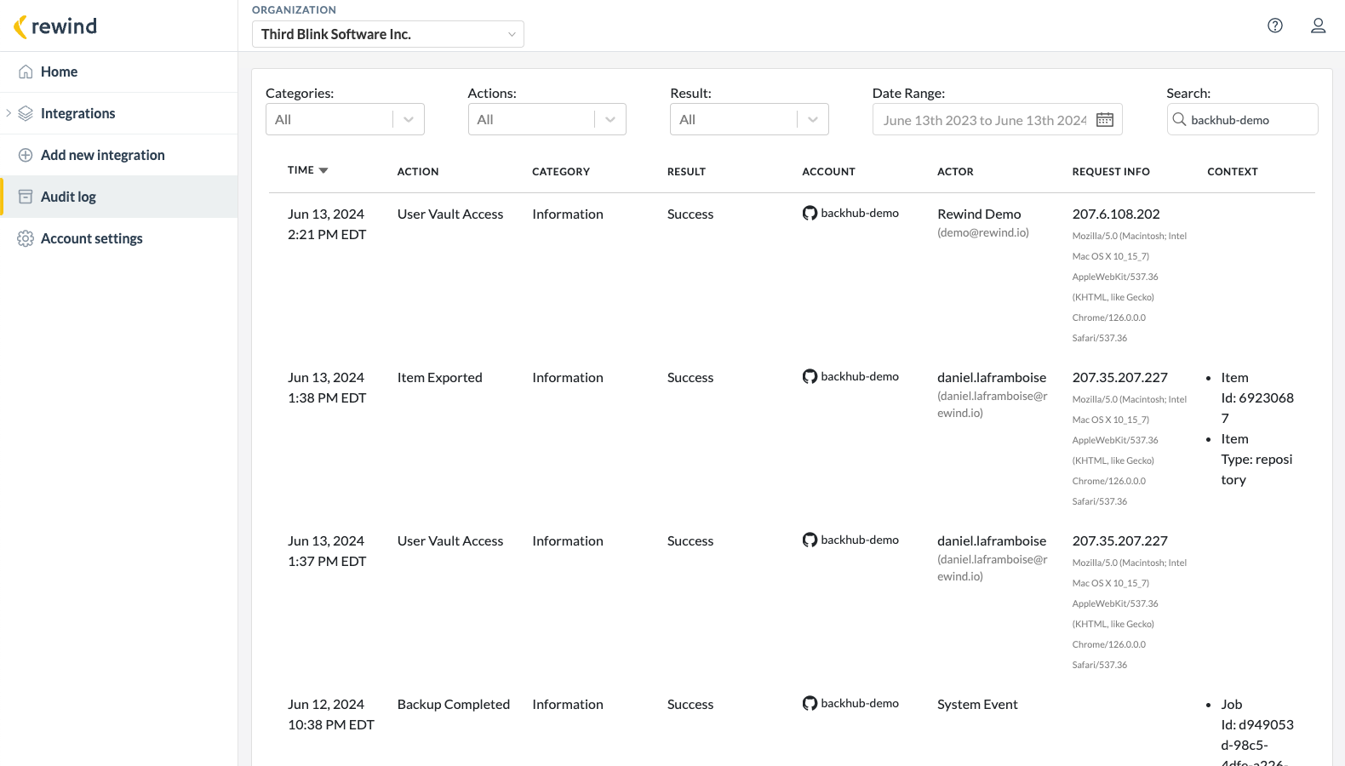Open the Result filter dropdown
The width and height of the screenshot is (1345, 766).
[749, 119]
